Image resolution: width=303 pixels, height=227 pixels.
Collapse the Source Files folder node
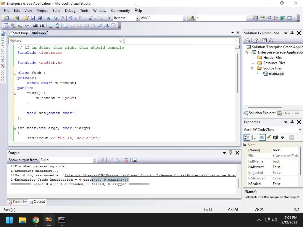click(252, 69)
